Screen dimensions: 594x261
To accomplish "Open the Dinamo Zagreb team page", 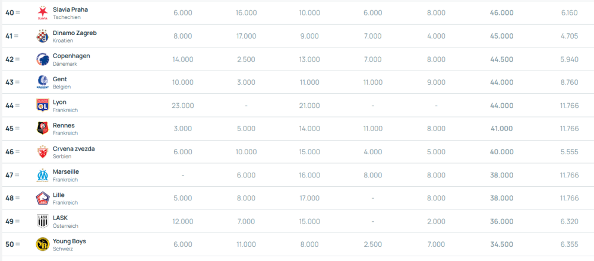I will (74, 33).
